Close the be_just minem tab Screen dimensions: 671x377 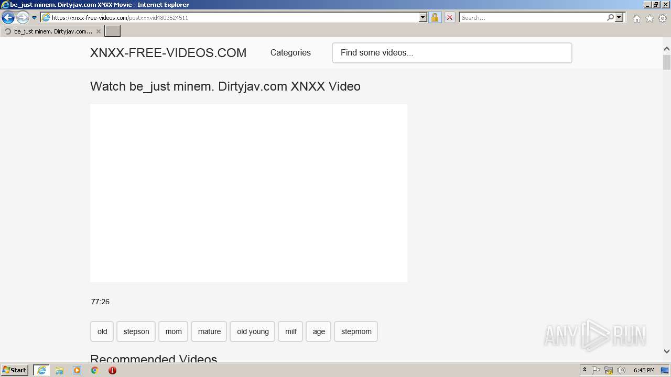pos(99,31)
